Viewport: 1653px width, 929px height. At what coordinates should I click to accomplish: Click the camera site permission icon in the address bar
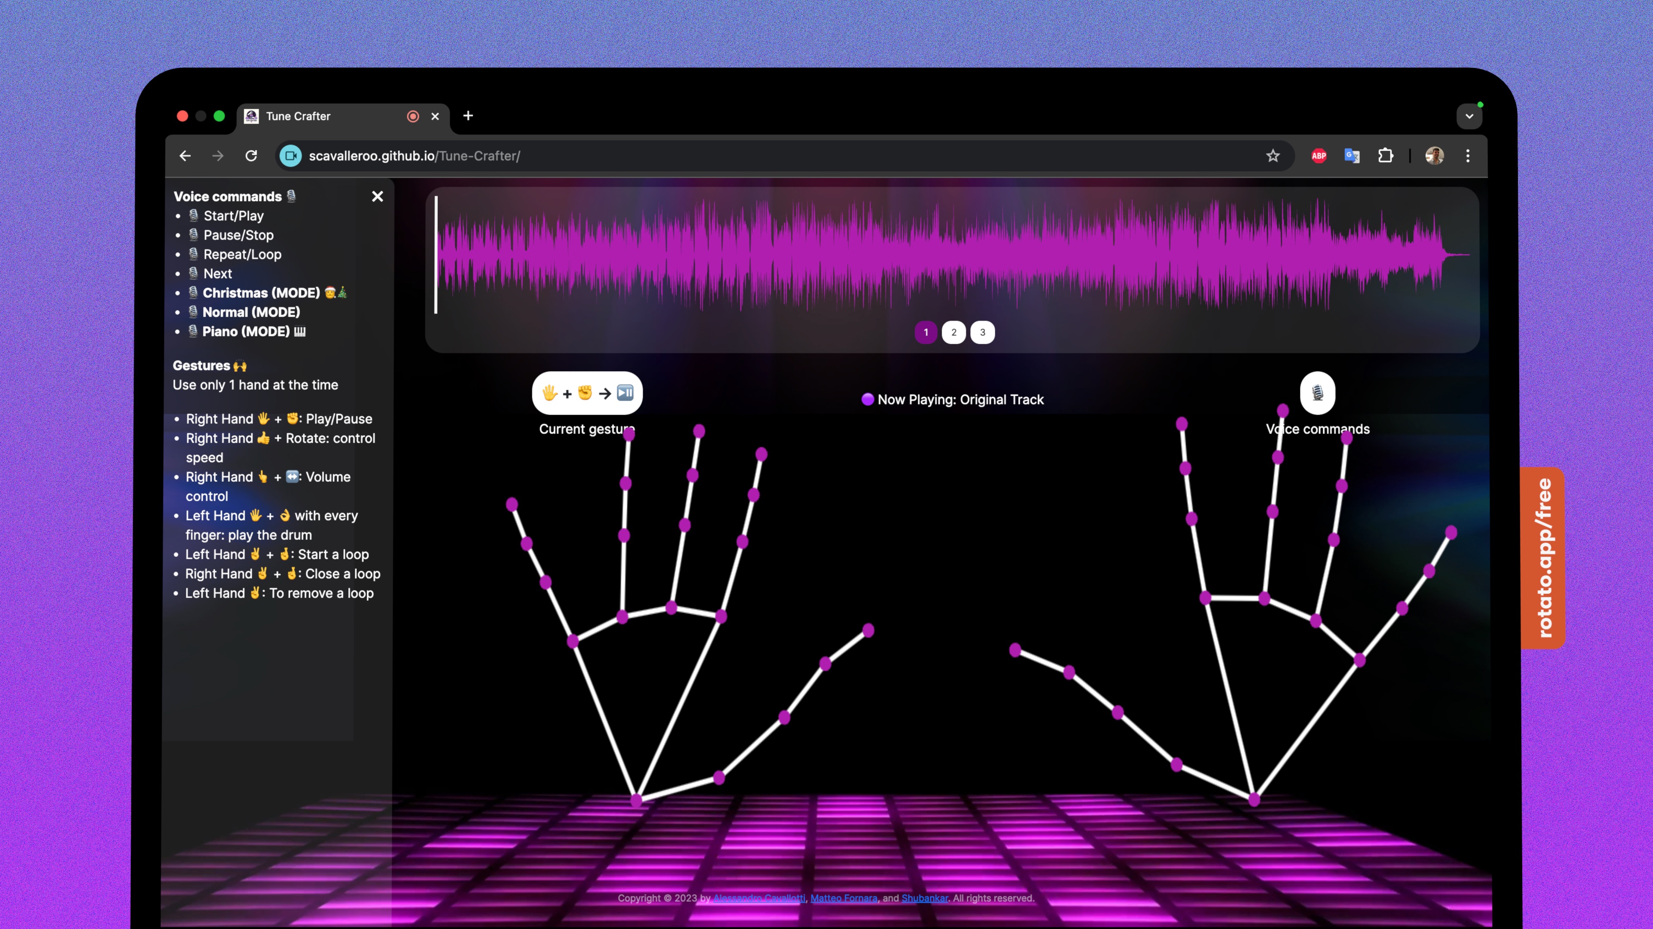tap(291, 156)
